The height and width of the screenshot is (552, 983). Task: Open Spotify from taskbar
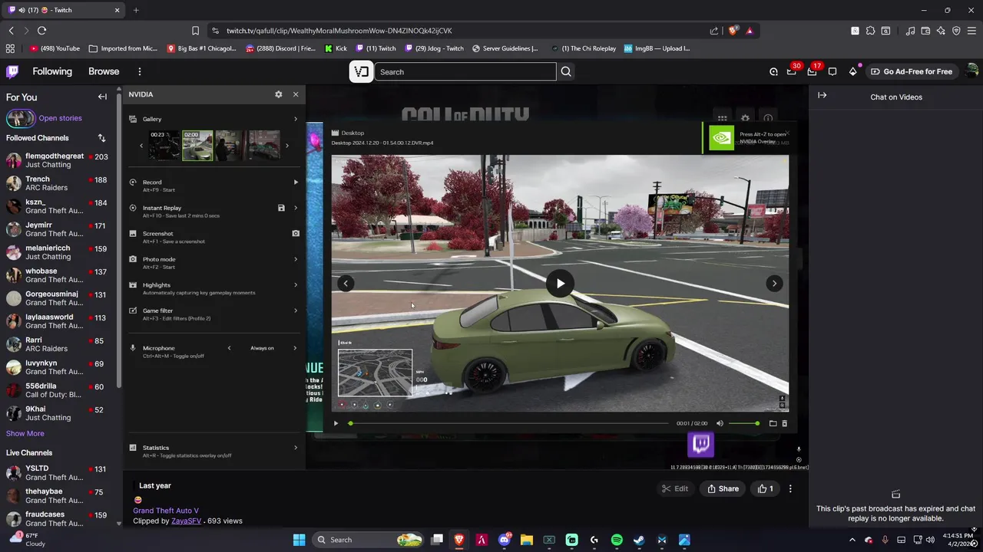(x=617, y=540)
